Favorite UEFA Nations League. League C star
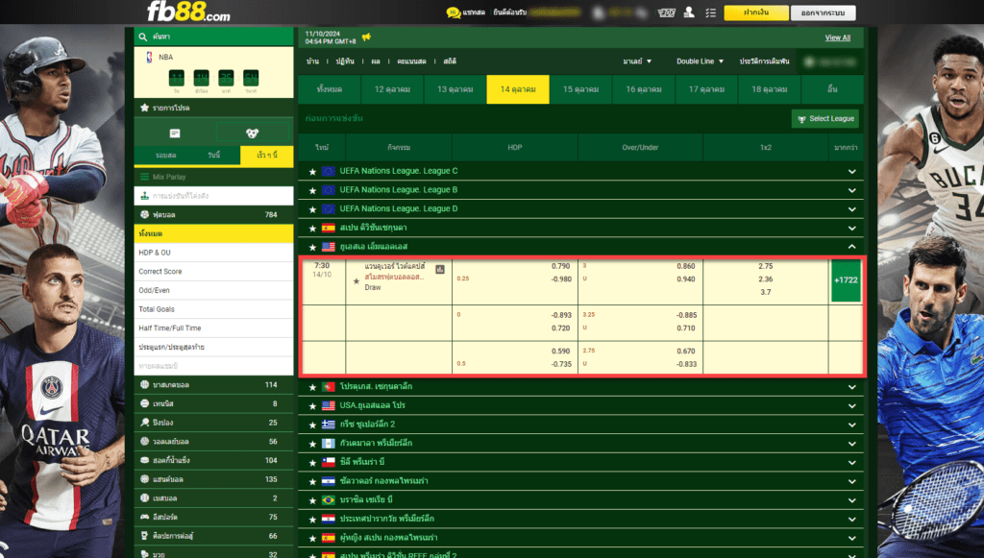The width and height of the screenshot is (984, 558). tap(312, 171)
